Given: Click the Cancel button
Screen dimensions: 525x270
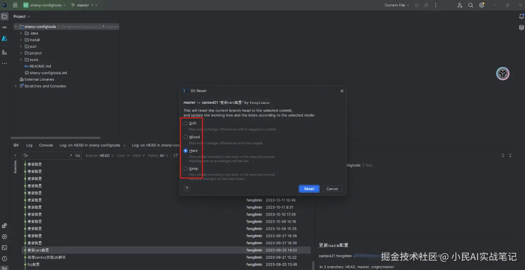Looking at the screenshot, I should 332,189.
